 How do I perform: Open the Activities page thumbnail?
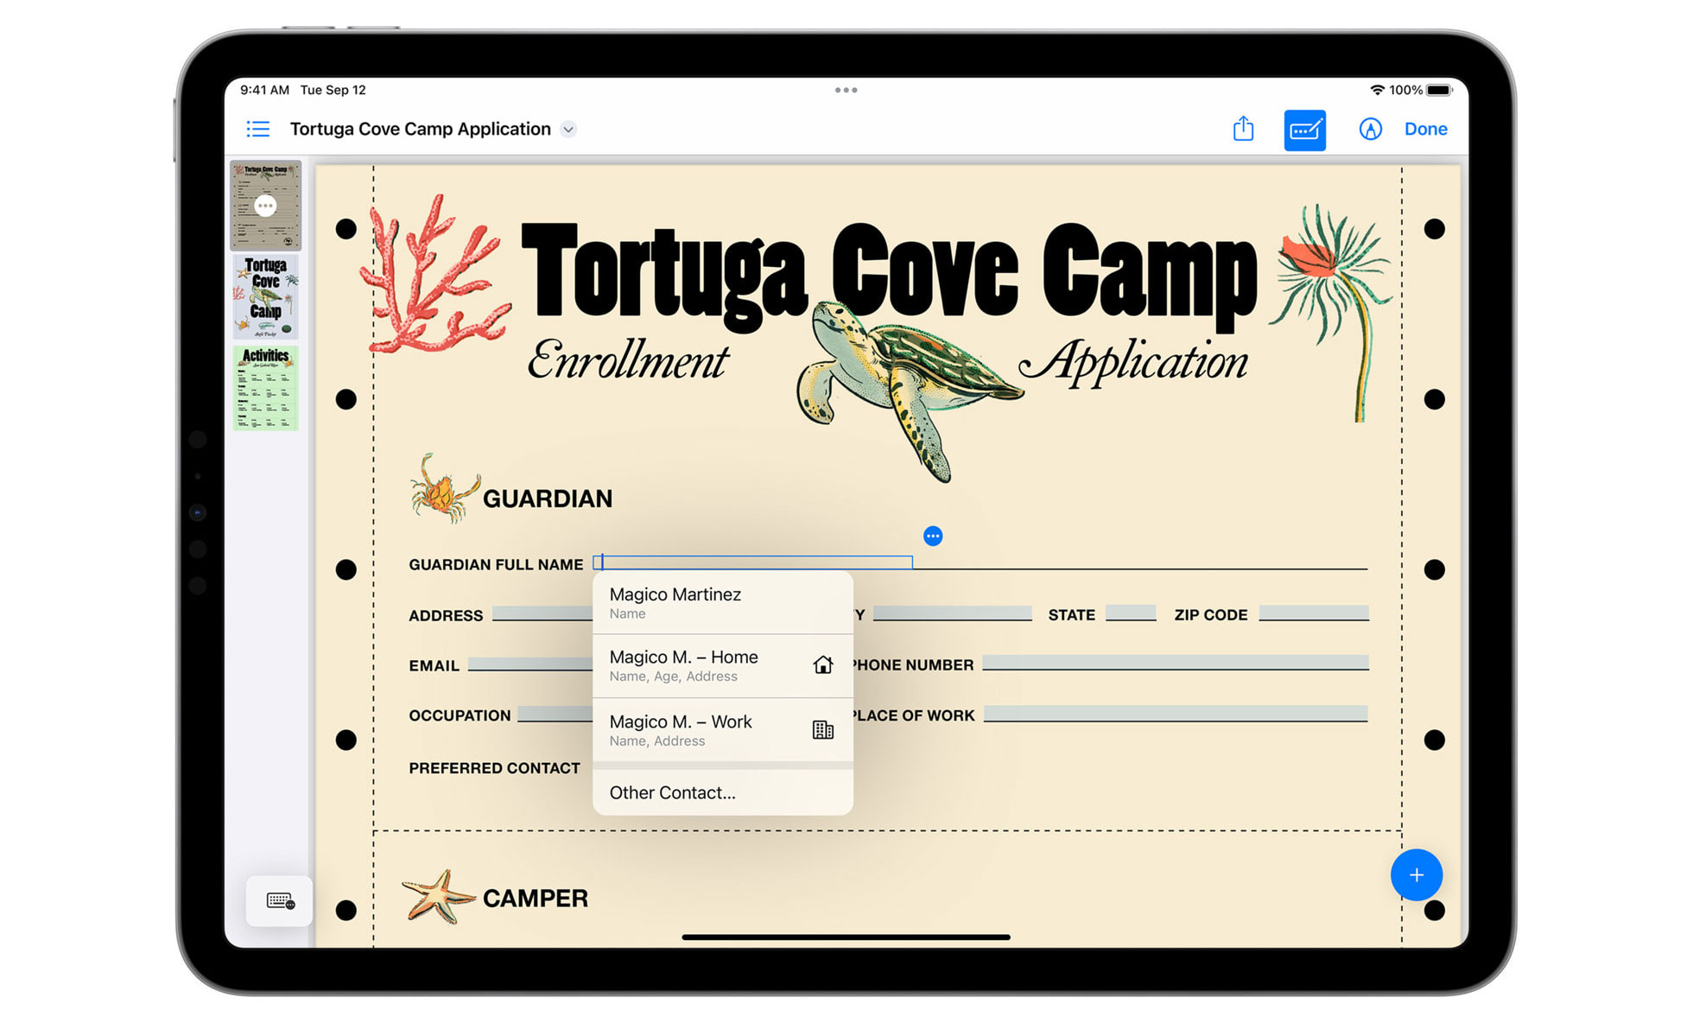tap(266, 388)
